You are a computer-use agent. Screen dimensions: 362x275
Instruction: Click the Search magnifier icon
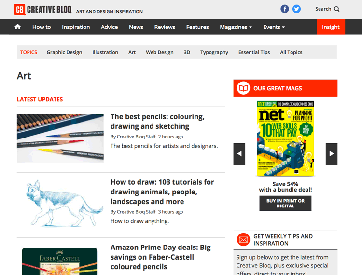point(337,9)
